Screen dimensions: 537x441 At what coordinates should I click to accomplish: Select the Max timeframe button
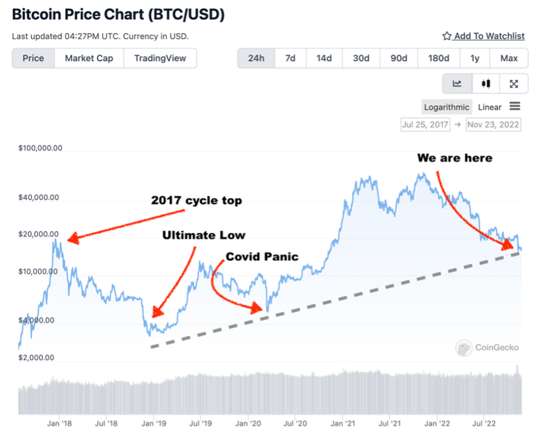coord(509,58)
